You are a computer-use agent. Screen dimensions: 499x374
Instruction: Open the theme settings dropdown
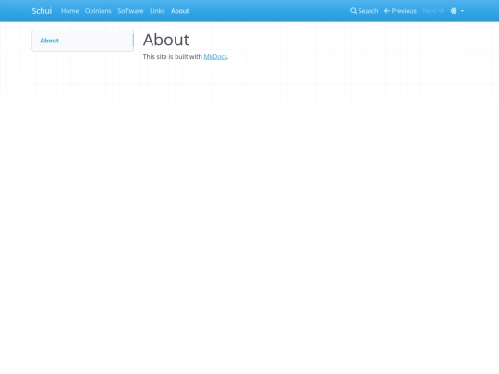[457, 11]
